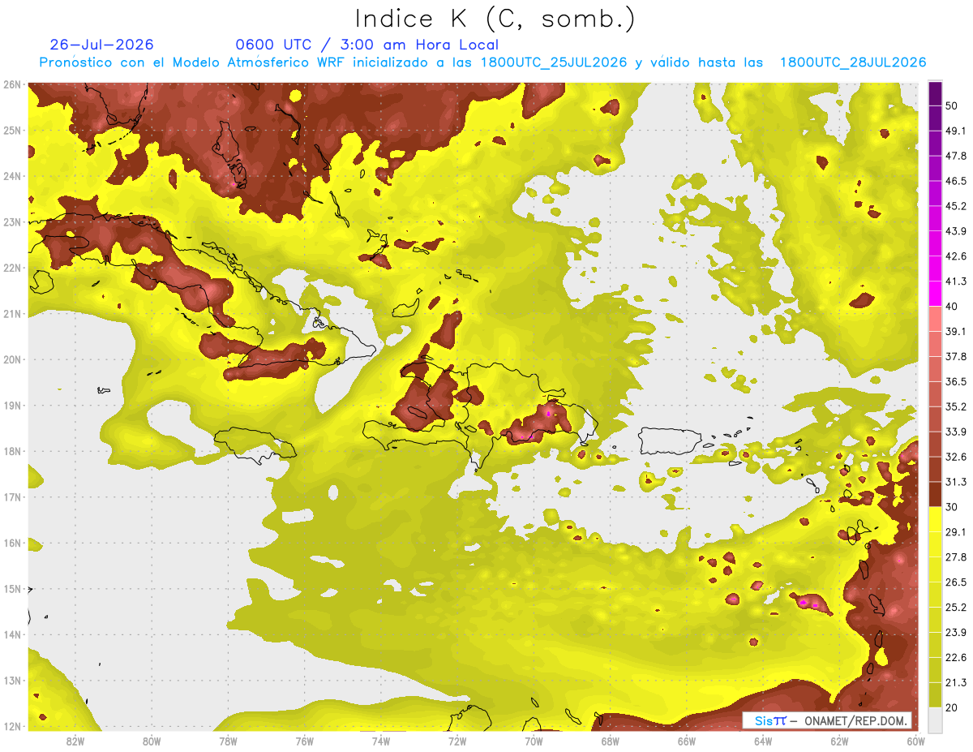
Task: Click the colorbar value '25.2'
Action: coord(956,607)
